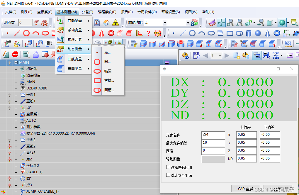The image size is (299, 195).
Task: Select the red ellipse measurement tool
Action: pyautogui.click(x=45, y=33)
